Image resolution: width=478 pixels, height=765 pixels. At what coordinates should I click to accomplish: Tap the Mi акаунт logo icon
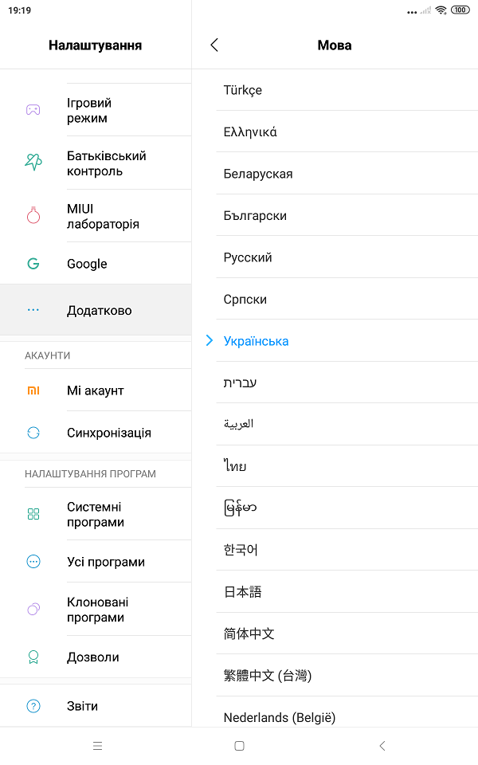(x=33, y=390)
